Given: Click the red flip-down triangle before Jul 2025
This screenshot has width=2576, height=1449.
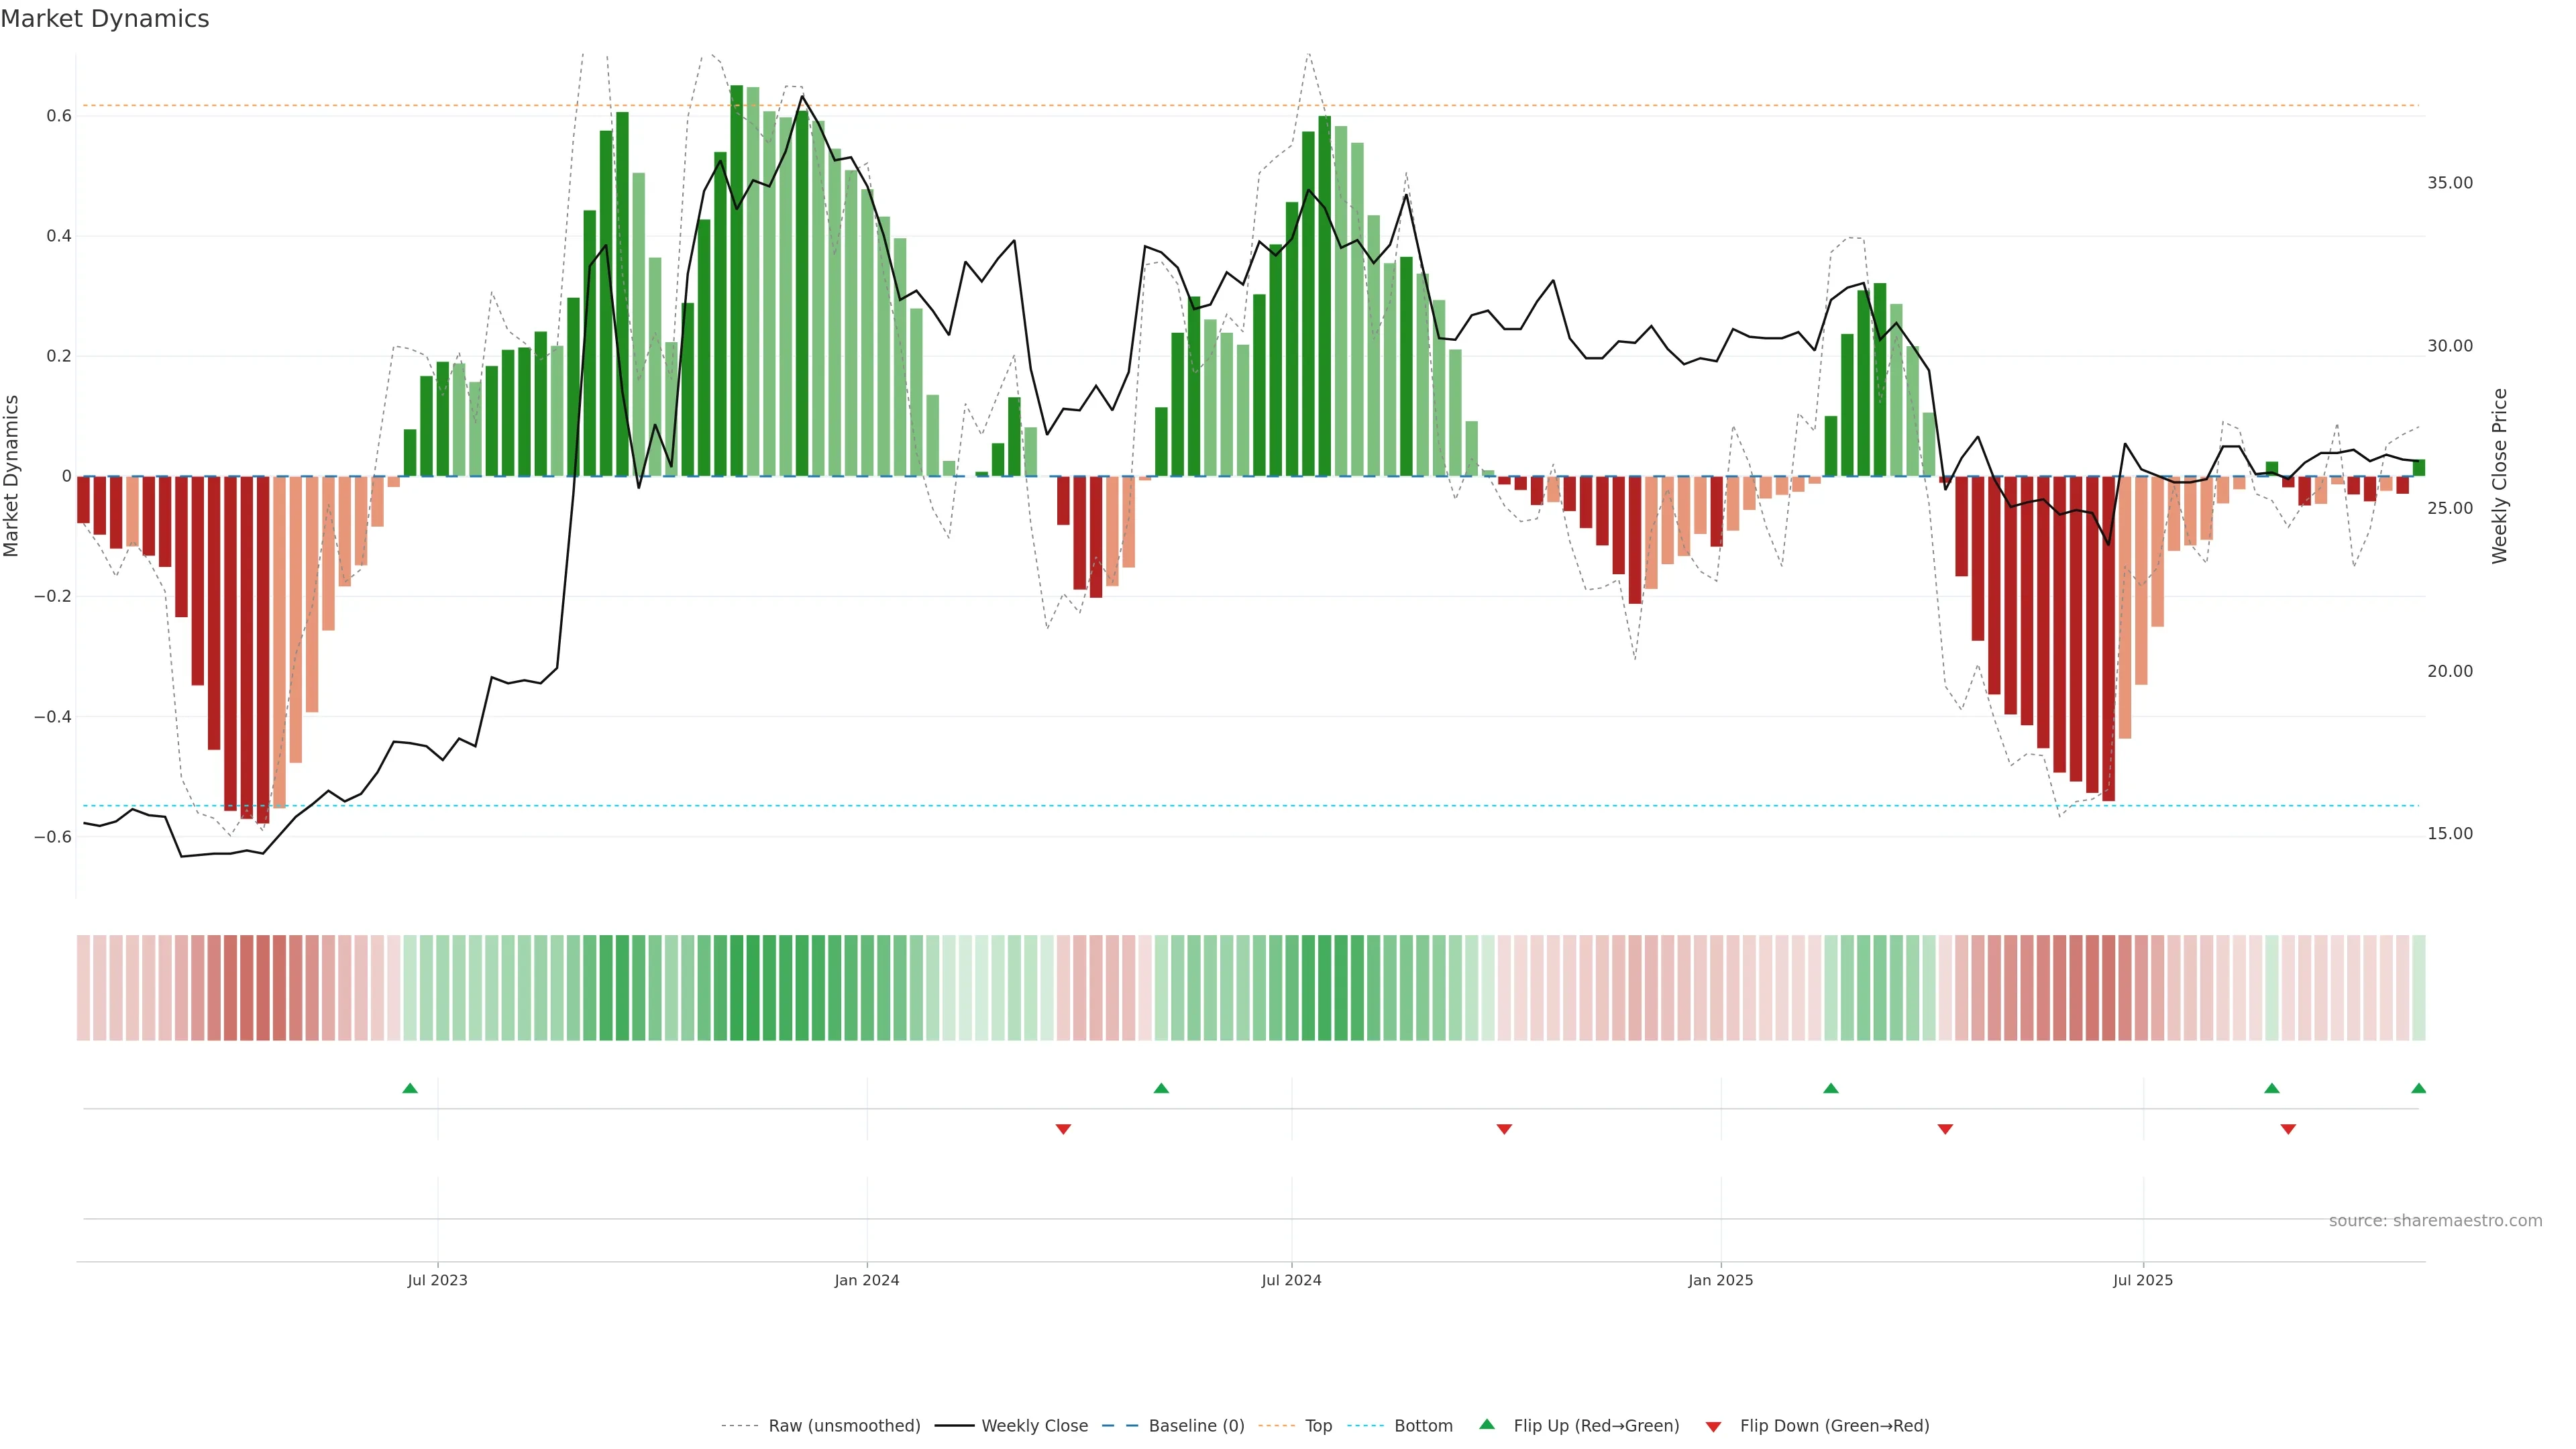Looking at the screenshot, I should tap(1945, 1129).
